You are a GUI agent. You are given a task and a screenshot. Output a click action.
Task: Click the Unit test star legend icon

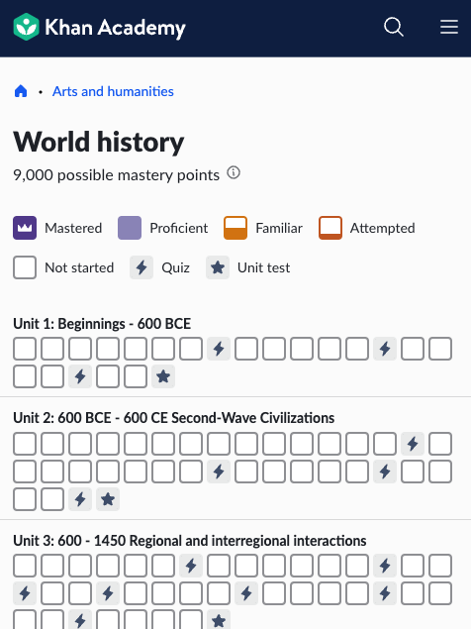218,267
